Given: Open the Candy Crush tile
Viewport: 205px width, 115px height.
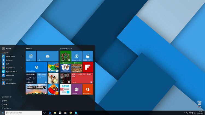Looking at the screenshot, I should coord(53,89).
